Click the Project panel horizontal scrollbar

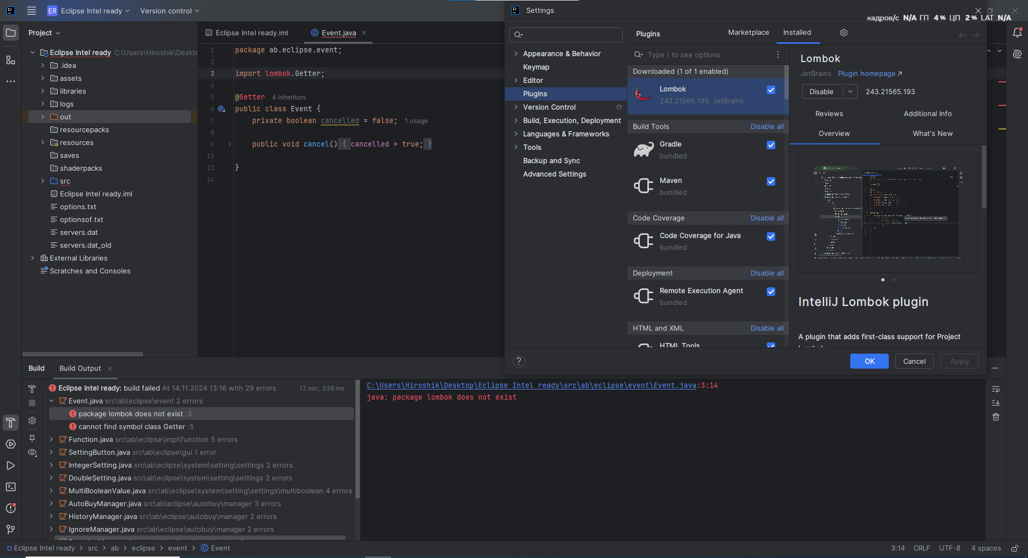tap(82, 354)
